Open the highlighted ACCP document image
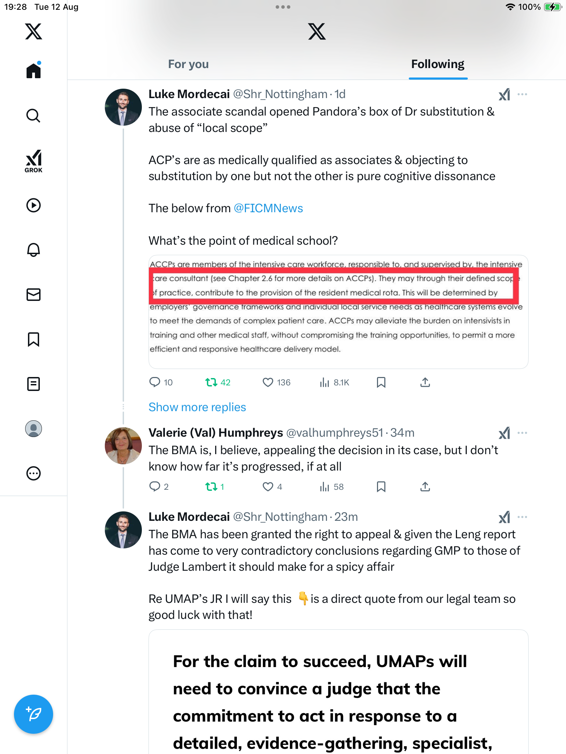Viewport: 566px width, 754px height. [x=338, y=311]
